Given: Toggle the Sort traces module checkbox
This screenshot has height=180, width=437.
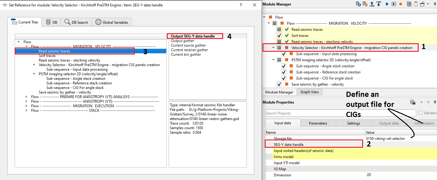Looking at the screenshot, I should click(279, 36).
